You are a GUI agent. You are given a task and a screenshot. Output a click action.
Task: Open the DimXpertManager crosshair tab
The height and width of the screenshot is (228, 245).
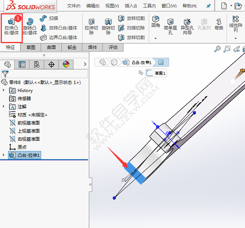coord(51,64)
